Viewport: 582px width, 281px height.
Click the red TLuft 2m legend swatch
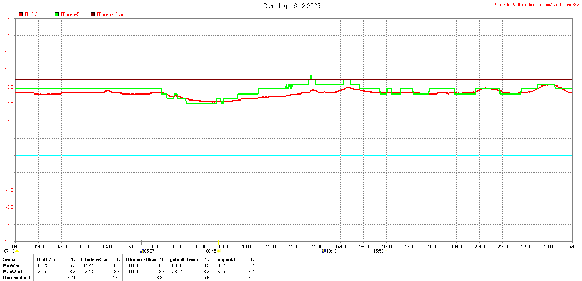tap(21, 14)
